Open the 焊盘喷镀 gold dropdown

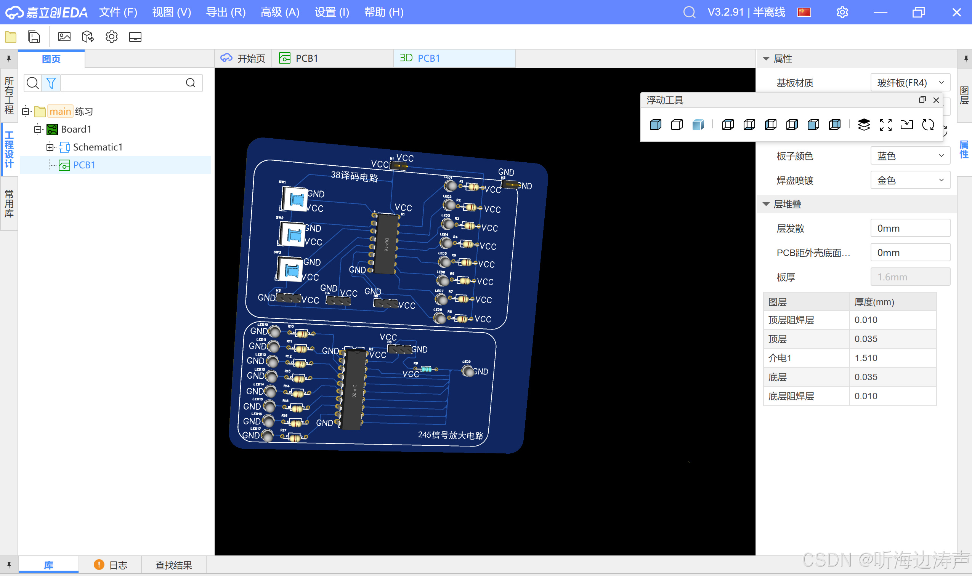910,180
